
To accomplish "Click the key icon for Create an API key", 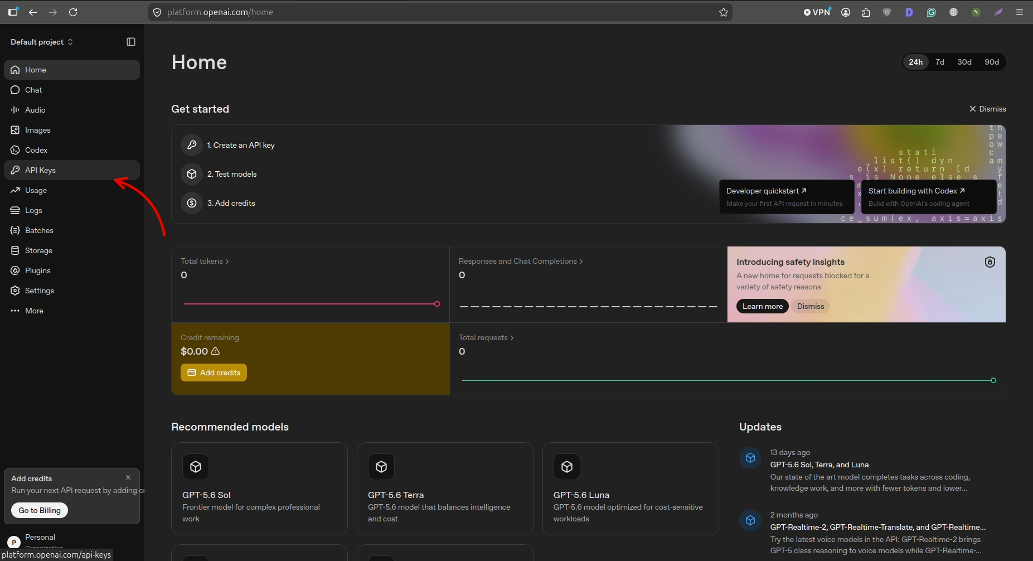I will click(x=191, y=145).
